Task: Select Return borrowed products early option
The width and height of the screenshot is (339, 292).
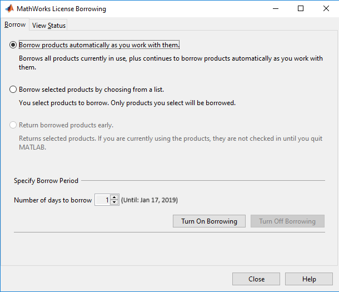Action: point(13,125)
